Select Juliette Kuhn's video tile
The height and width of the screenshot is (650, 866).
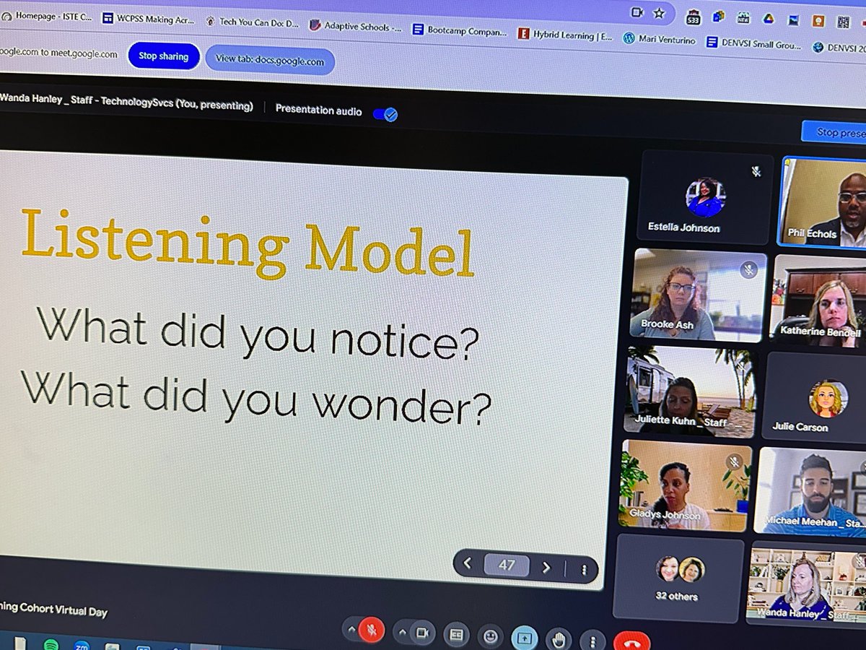pyautogui.click(x=690, y=391)
